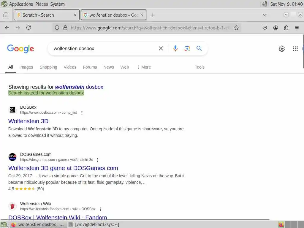This screenshot has height=228, width=304.
Task: Open the Firefox account icon
Action: pos(275,28)
